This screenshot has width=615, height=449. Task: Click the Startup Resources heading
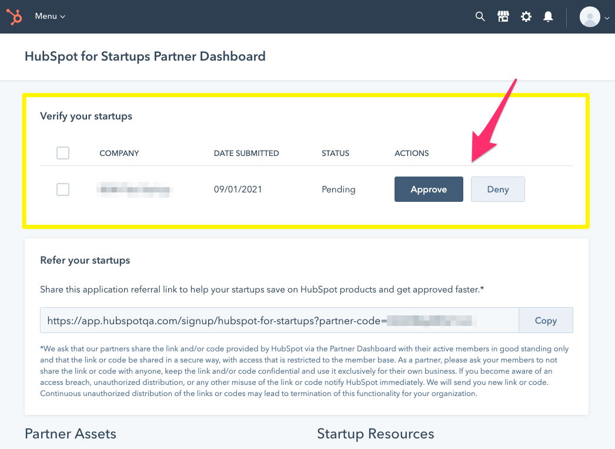[375, 434]
